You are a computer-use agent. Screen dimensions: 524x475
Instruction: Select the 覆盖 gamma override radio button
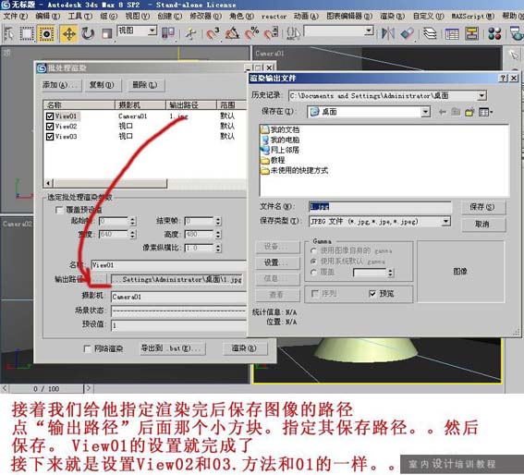(313, 273)
